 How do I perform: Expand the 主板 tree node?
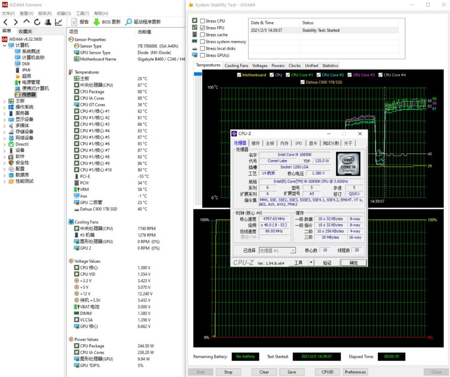(5, 101)
